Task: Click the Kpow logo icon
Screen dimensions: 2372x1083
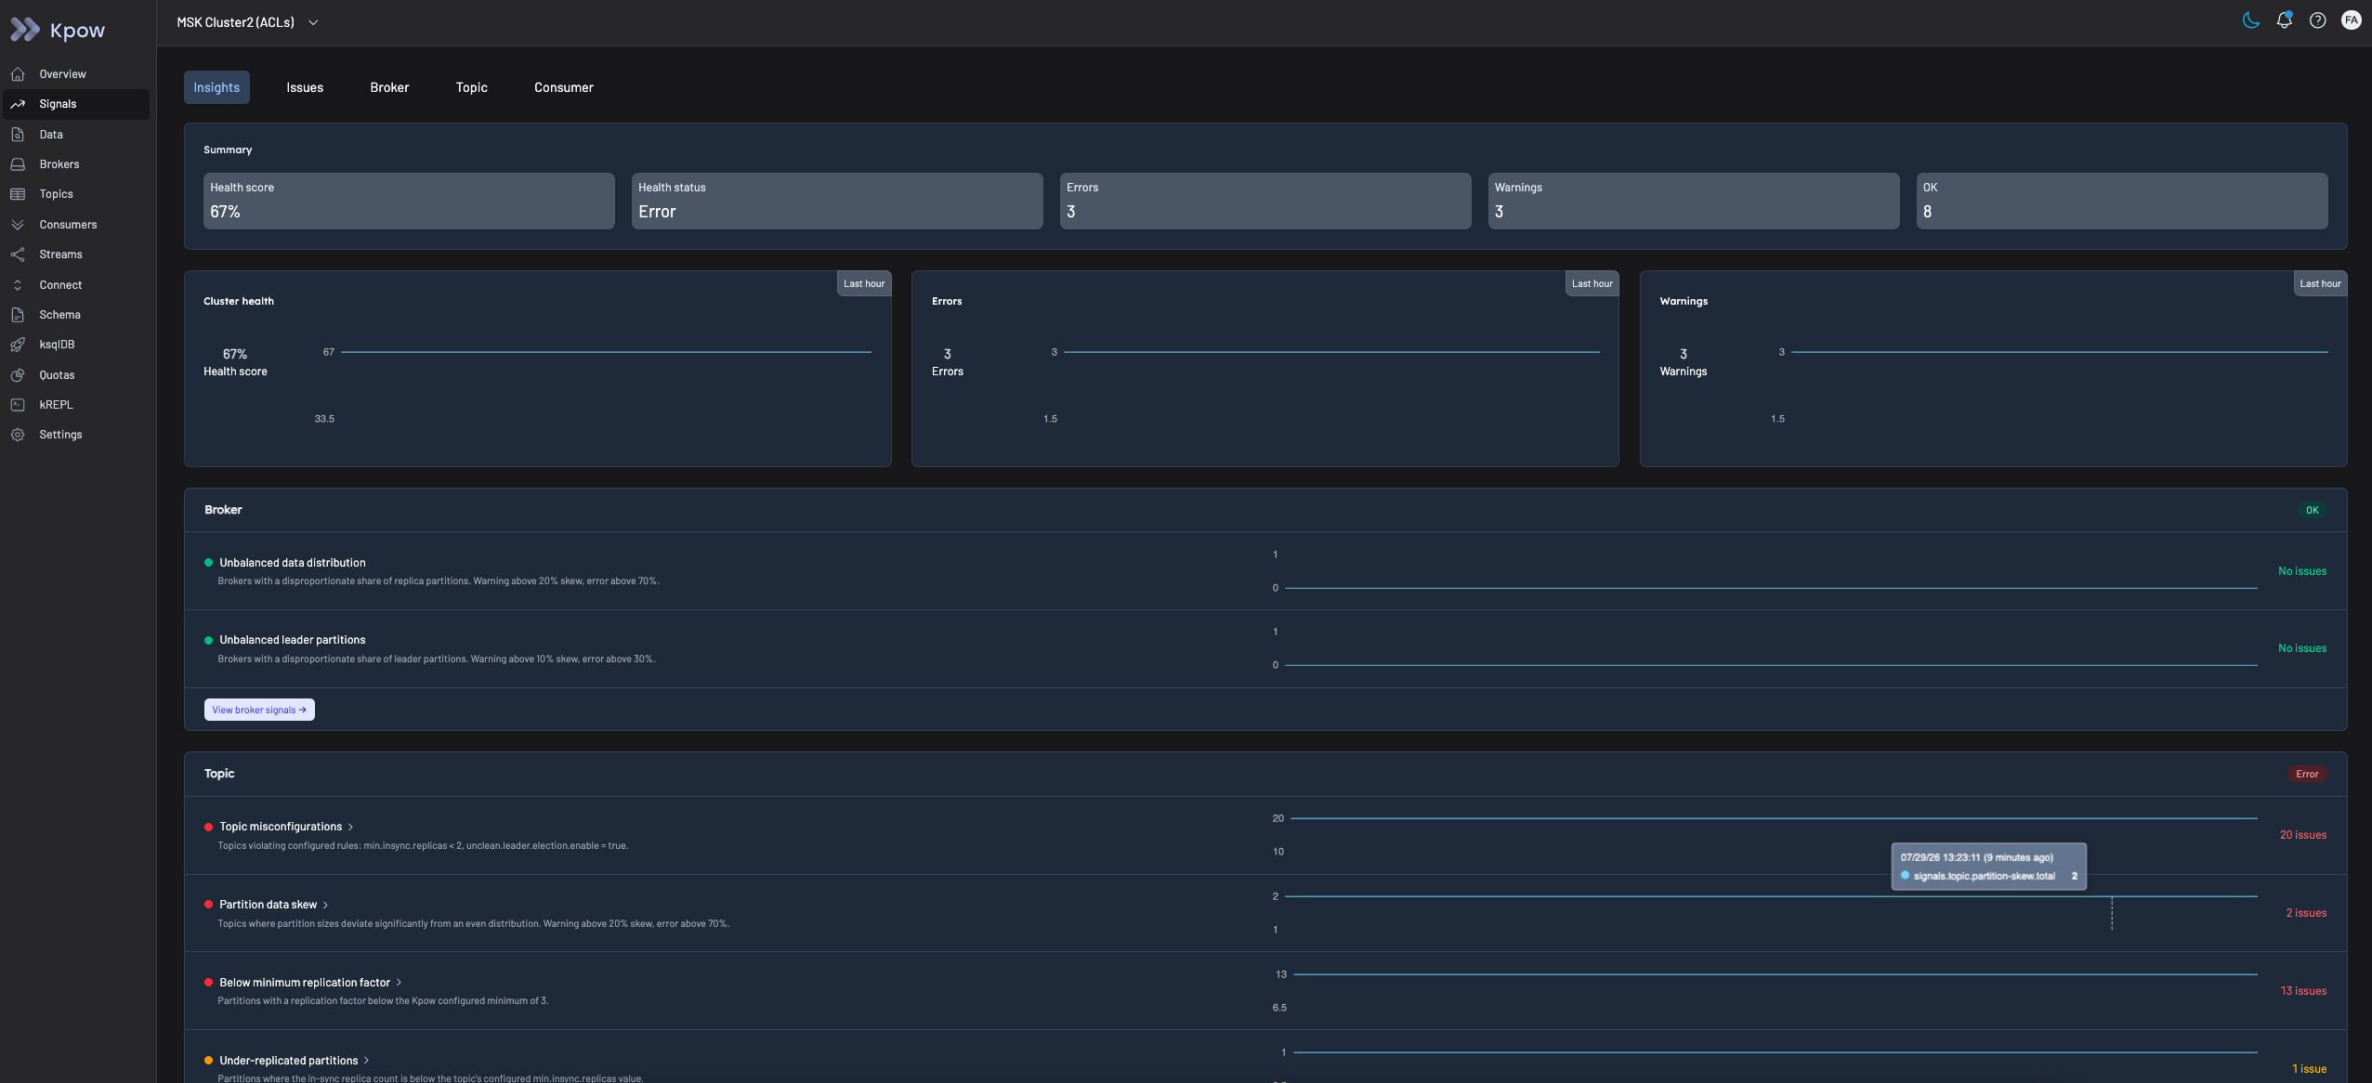Action: click(25, 30)
